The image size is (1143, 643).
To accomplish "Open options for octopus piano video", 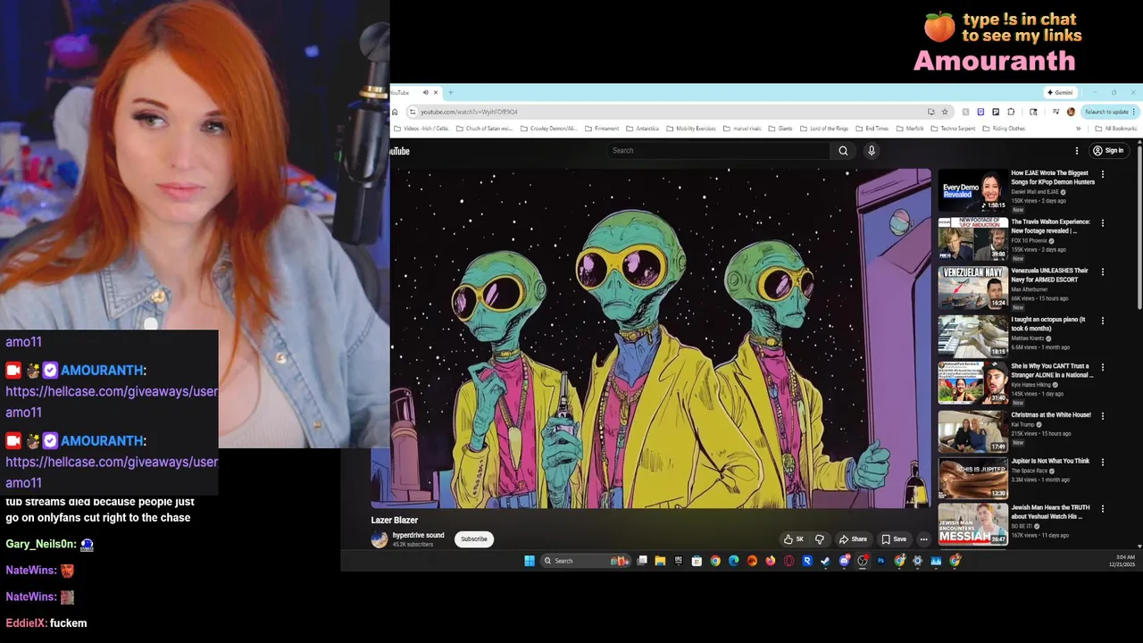I will click(x=1103, y=321).
